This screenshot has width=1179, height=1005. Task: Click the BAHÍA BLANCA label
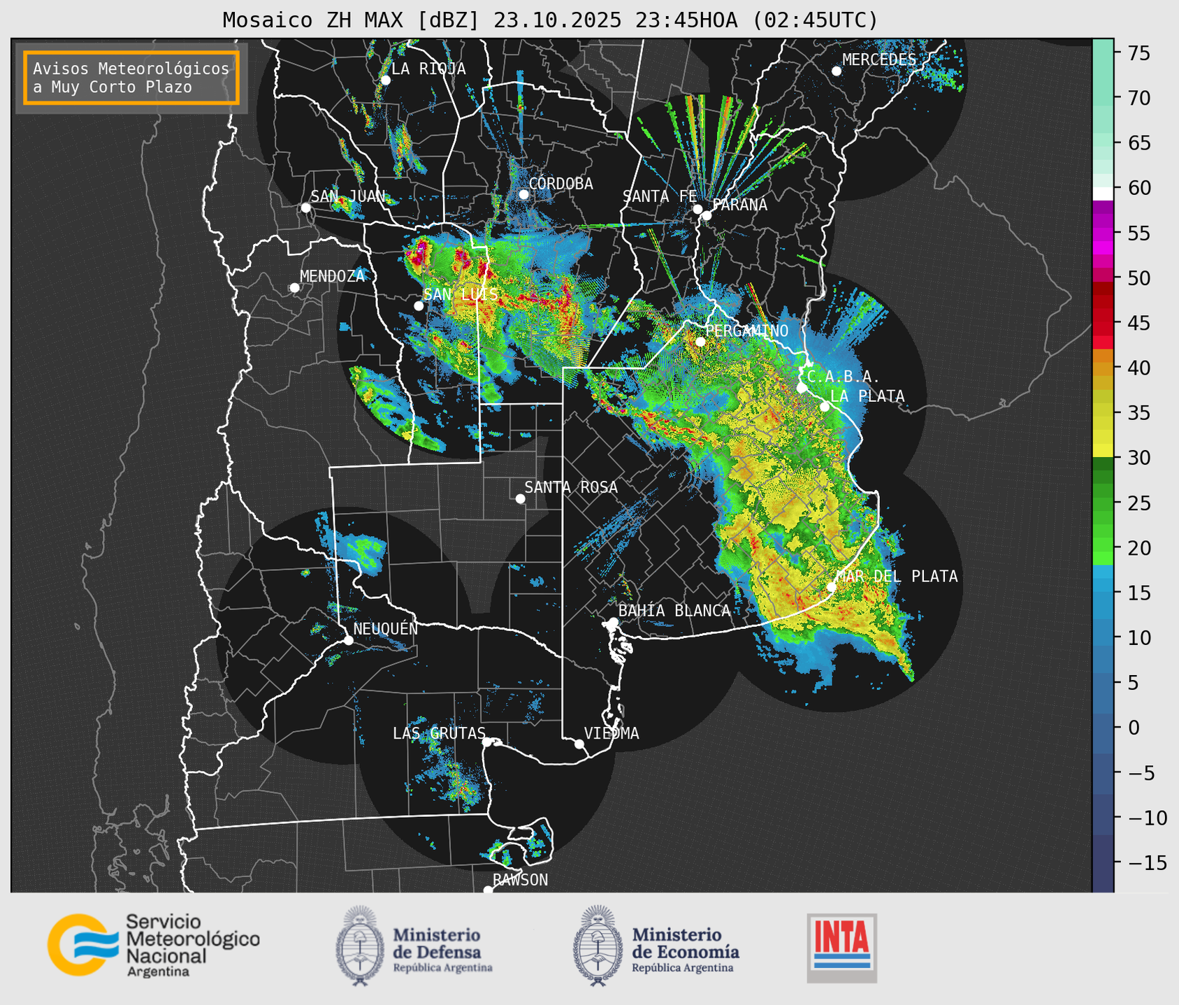[x=674, y=611]
